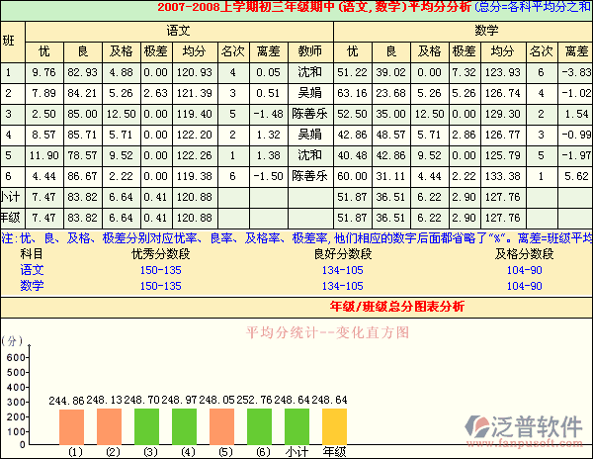Click 语文 优 value 11.90
Viewport: 593px width, 459px height.
pos(43,155)
